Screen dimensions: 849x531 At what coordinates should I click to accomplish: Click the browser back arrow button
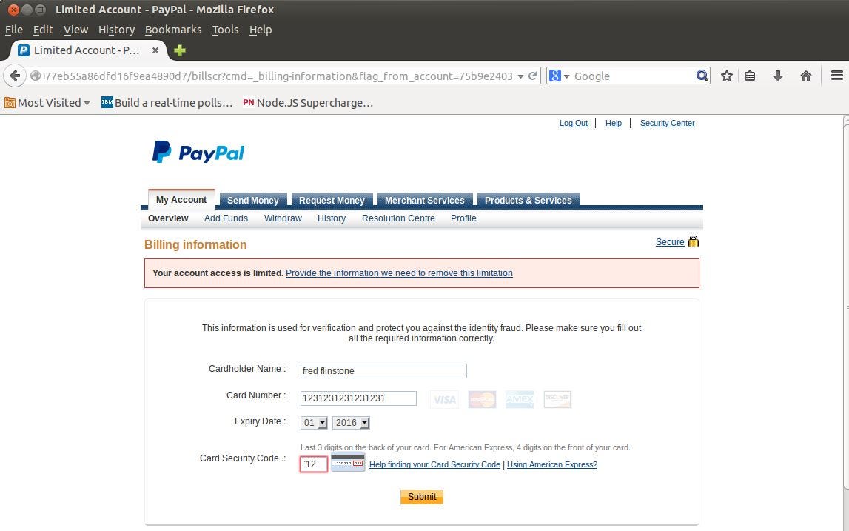pyautogui.click(x=15, y=76)
